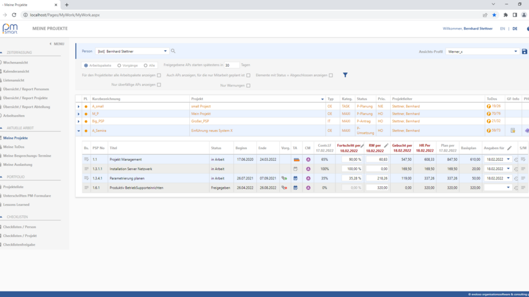This screenshot has height=297, width=529.
Task: Go to Projektliste in the Portfolio menu
Action: [x=14, y=186]
